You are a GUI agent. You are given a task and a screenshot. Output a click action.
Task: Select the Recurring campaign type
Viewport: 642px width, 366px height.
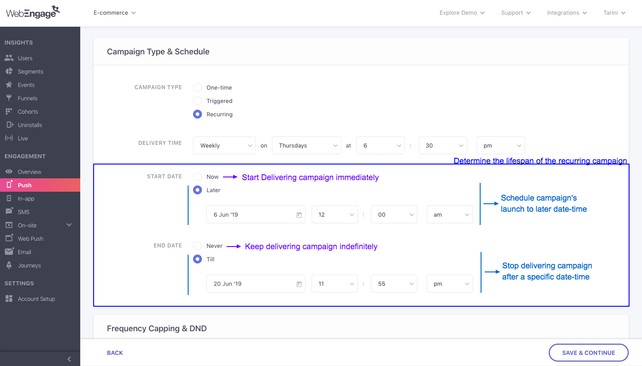[198, 114]
